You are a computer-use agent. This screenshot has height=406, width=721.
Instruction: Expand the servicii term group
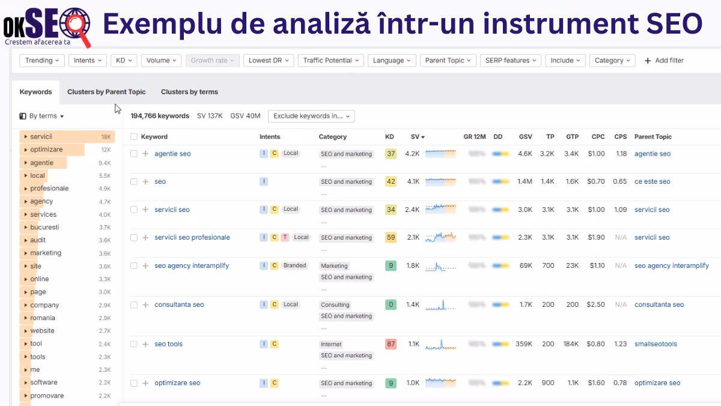26,137
